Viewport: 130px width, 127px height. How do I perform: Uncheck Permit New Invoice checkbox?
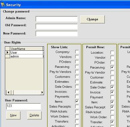pyautogui.click(x=112, y=92)
